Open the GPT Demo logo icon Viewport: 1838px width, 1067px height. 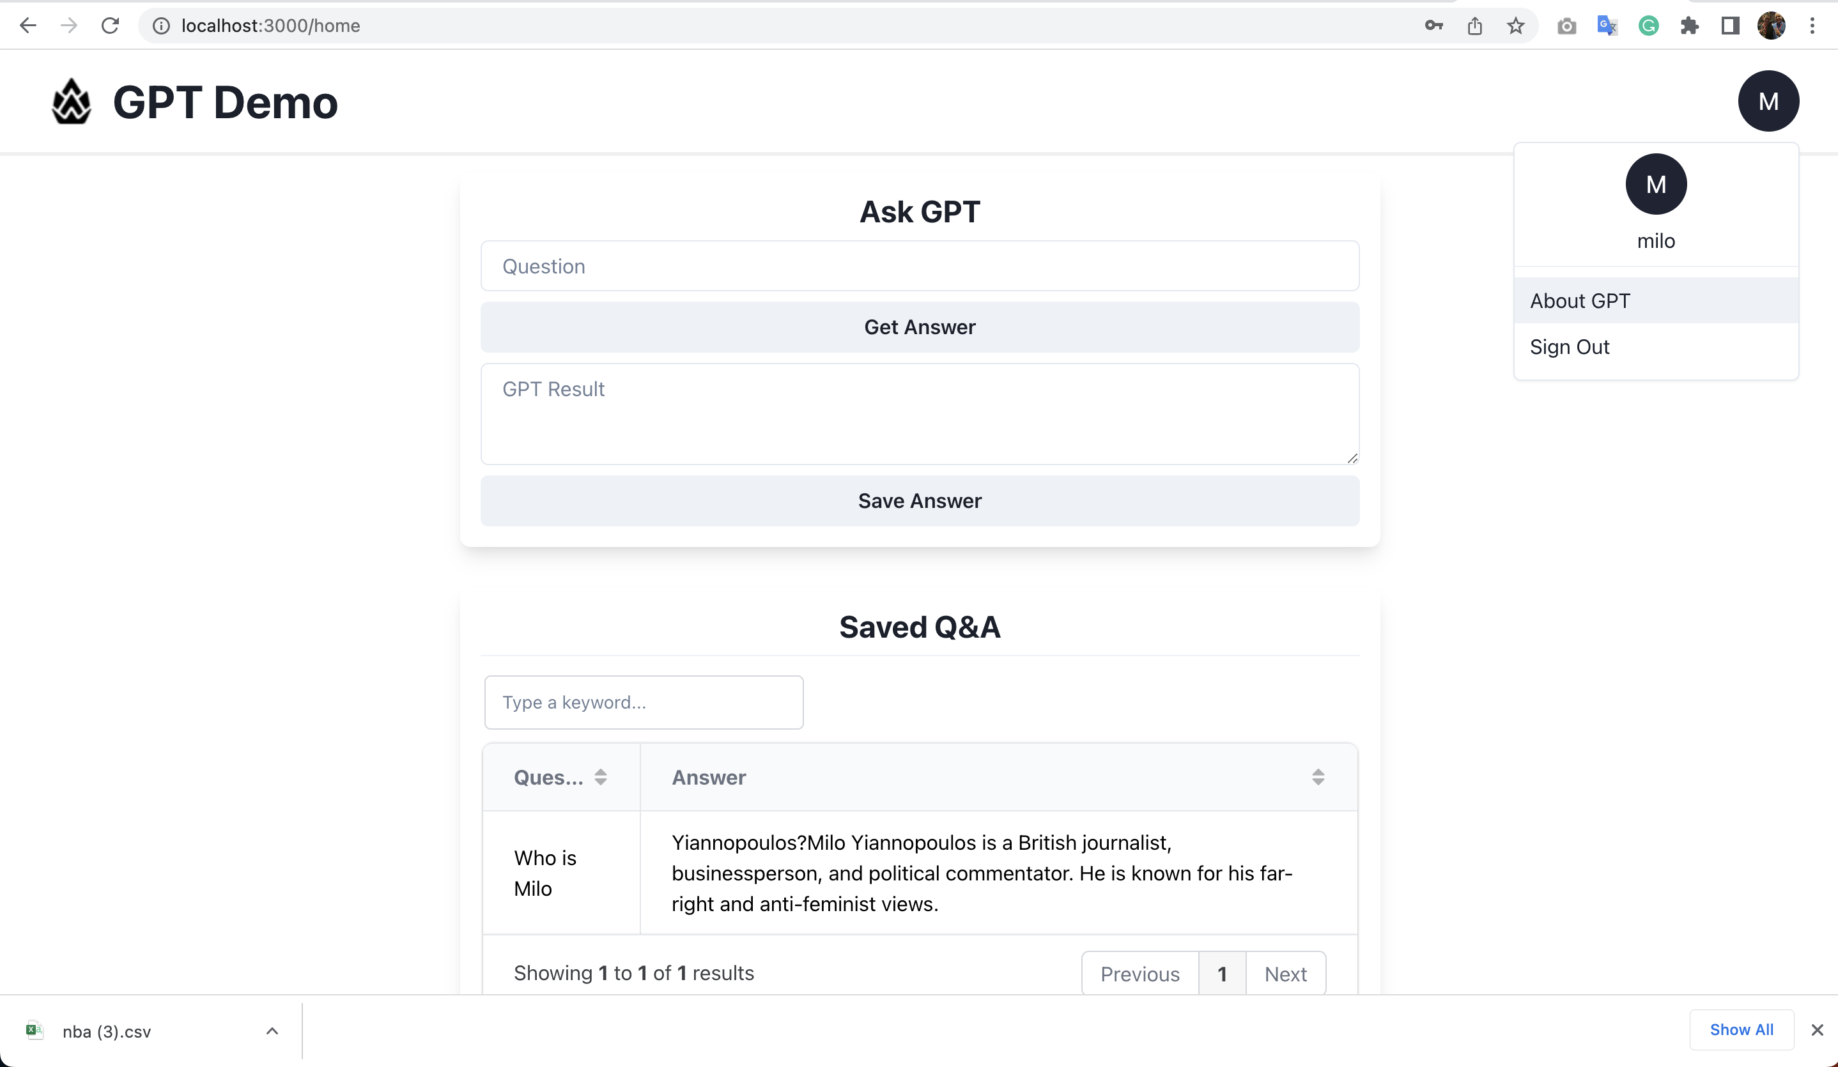click(71, 102)
